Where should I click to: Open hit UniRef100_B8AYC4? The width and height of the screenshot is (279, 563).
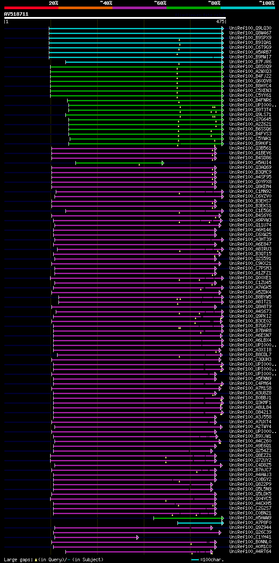coord(250,86)
